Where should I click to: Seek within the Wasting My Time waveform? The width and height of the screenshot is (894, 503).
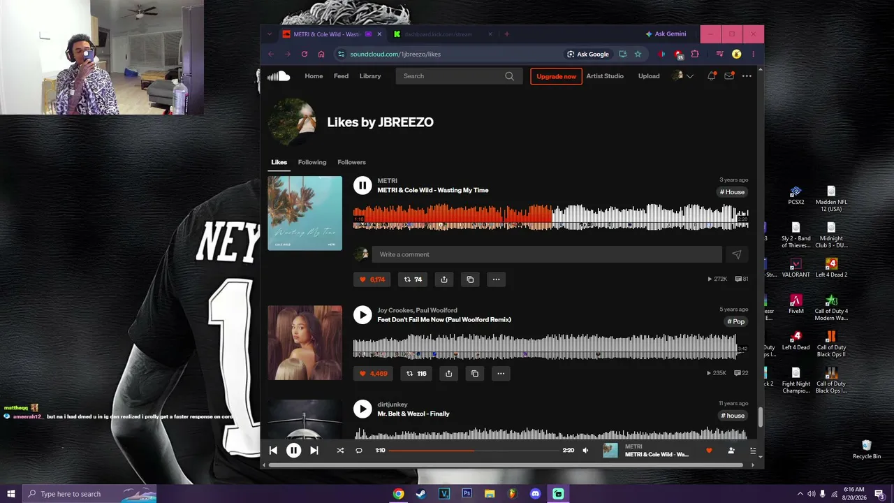pos(550,217)
